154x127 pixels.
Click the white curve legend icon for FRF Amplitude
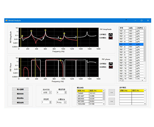tap(110, 34)
